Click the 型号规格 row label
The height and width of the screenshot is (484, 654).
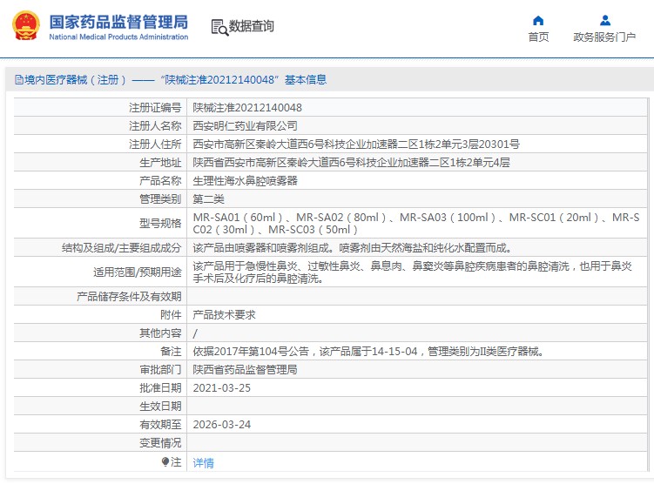tap(160, 224)
